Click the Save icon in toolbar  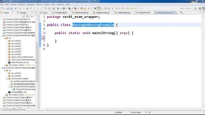pyautogui.click(x=8, y=9)
